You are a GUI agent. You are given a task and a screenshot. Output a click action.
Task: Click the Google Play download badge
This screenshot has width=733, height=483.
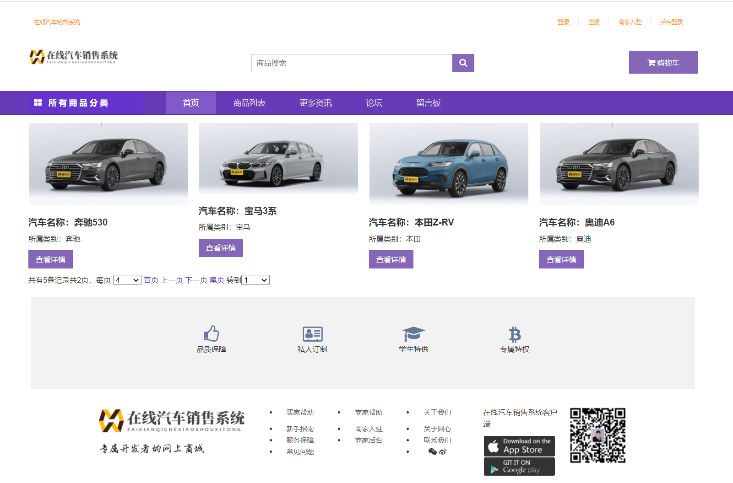click(x=519, y=466)
